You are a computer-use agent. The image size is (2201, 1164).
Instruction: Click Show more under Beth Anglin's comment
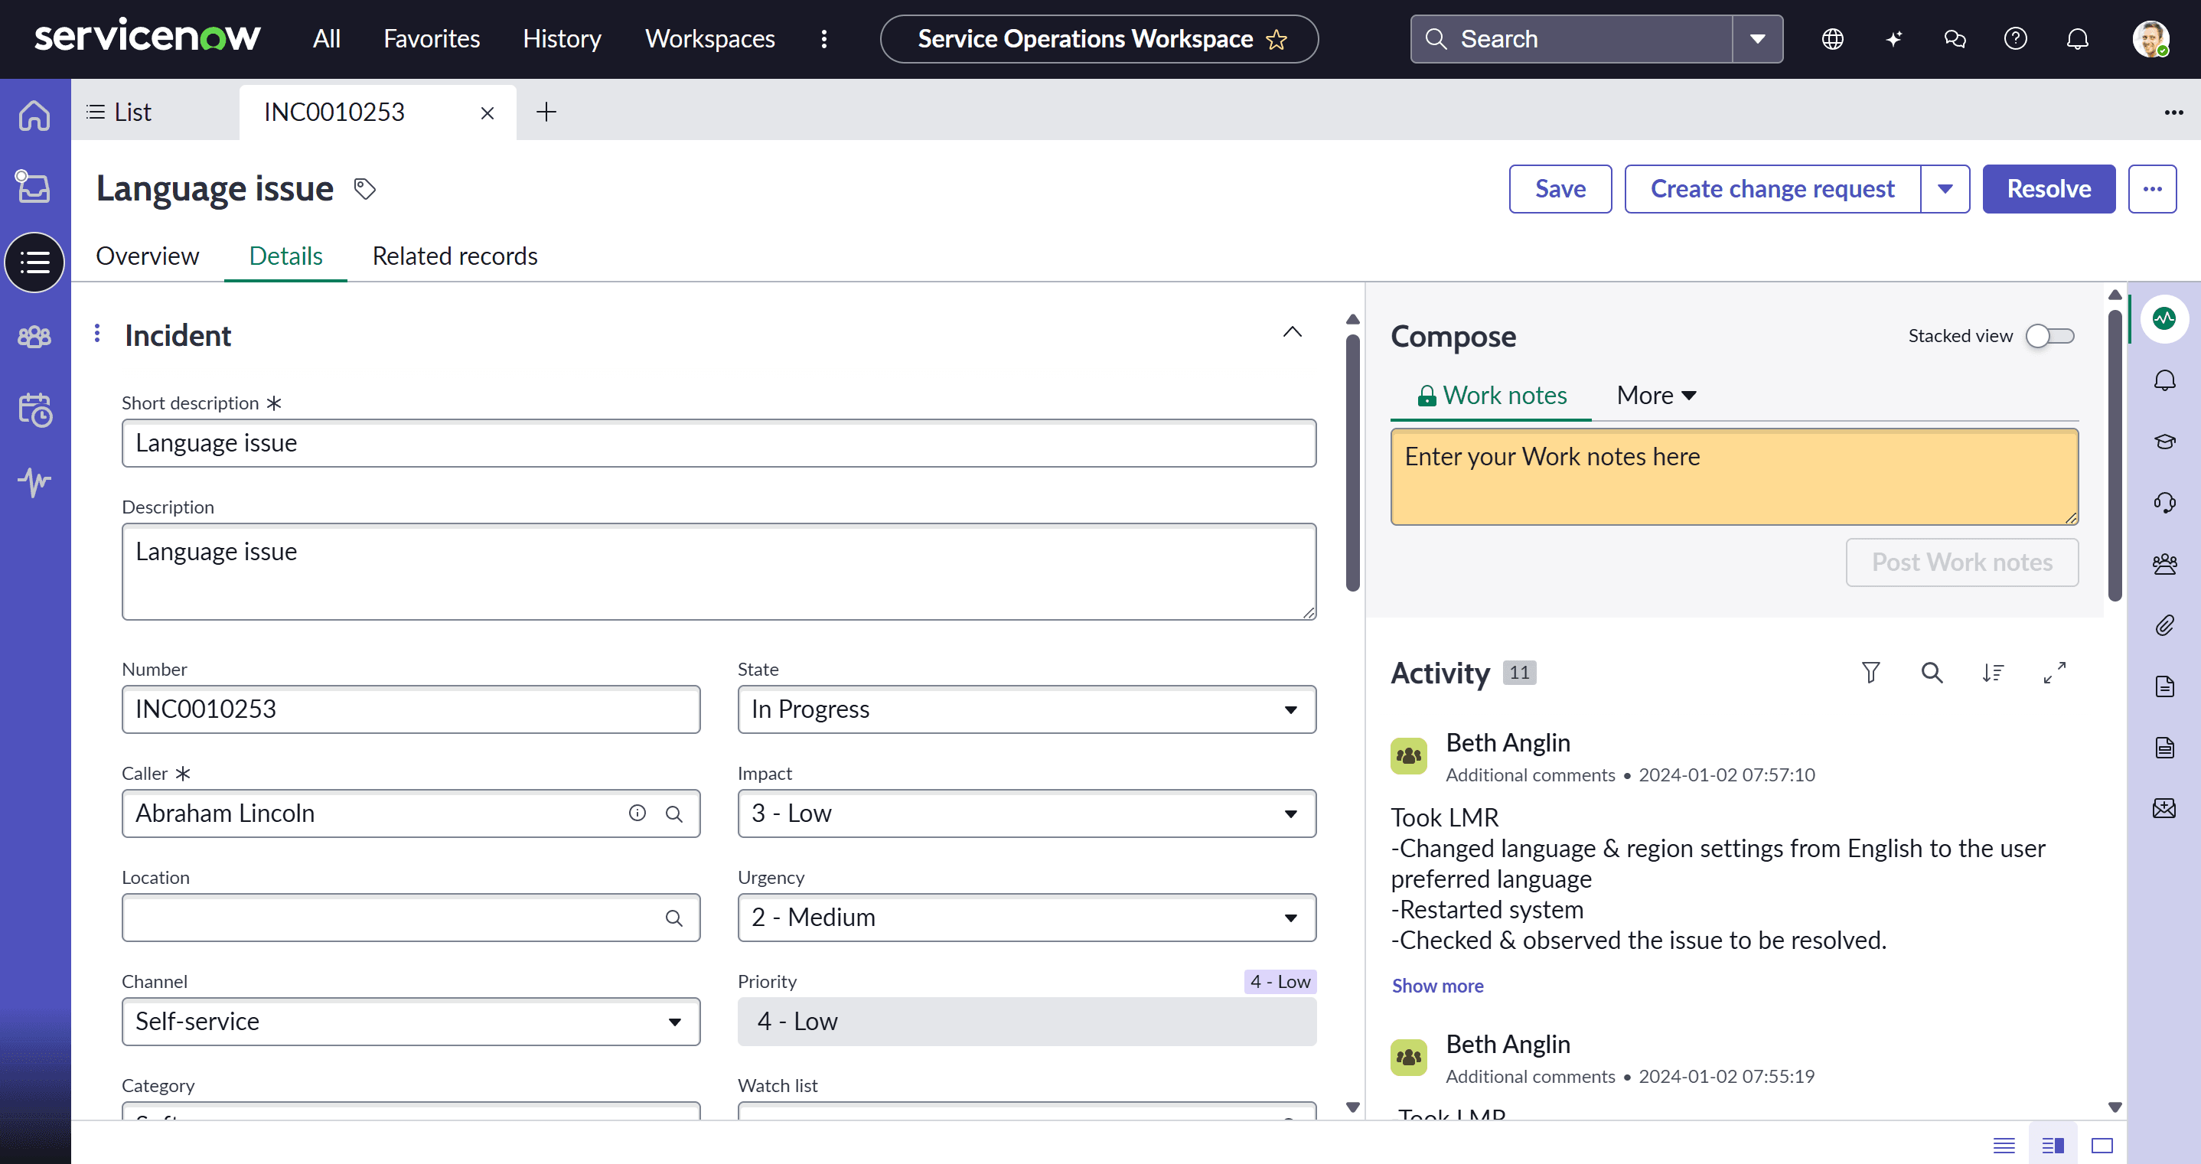pyautogui.click(x=1437, y=986)
